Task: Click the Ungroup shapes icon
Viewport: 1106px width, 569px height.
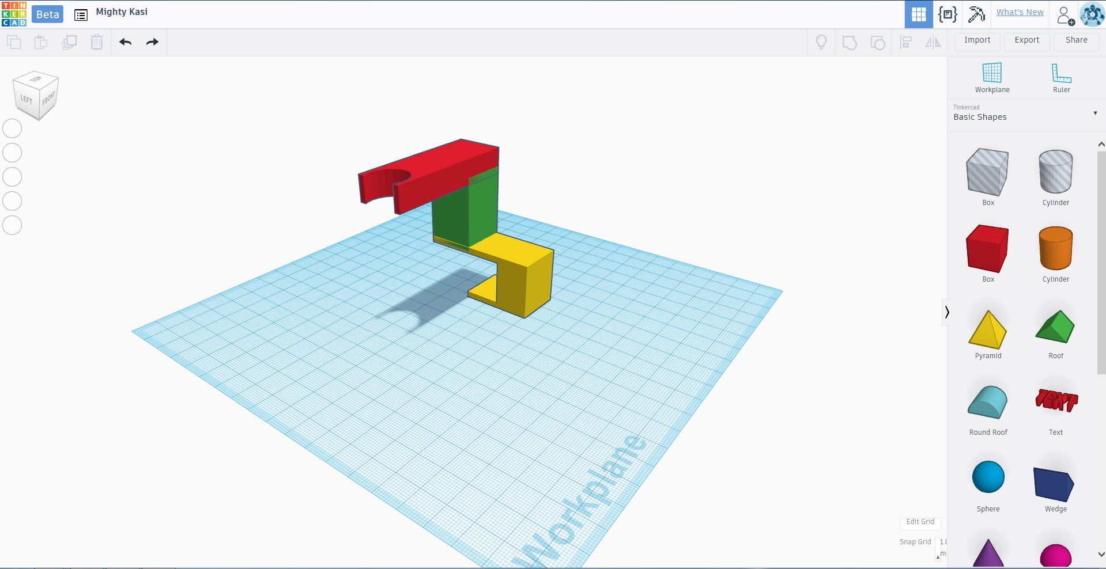Action: (878, 43)
